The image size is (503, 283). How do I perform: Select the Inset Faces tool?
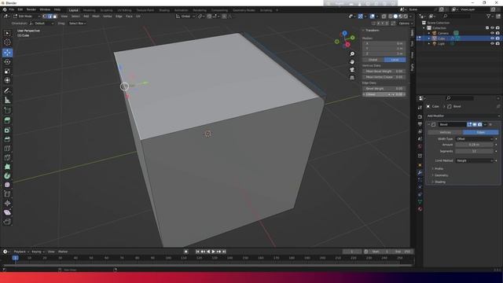point(7,130)
